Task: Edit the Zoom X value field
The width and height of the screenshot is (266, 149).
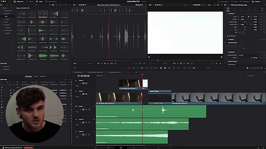Action: [x=242, y=17]
